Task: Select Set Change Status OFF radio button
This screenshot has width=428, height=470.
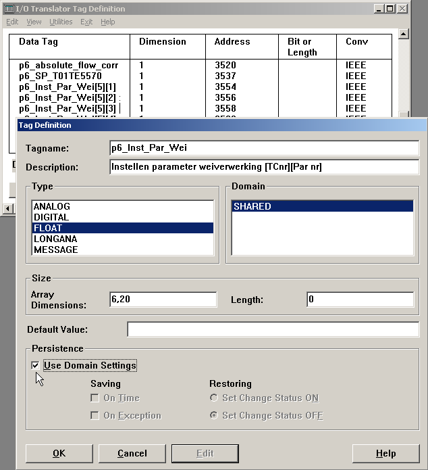Action: (214, 416)
